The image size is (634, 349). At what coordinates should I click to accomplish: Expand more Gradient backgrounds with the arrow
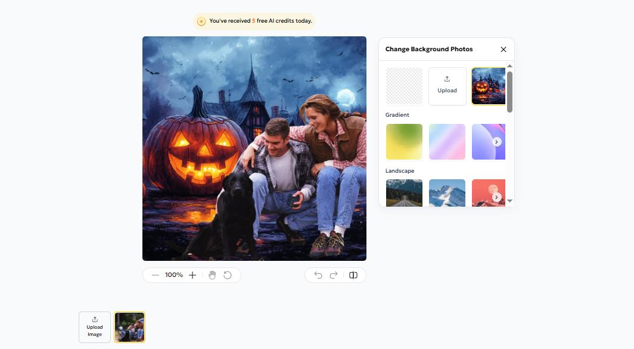point(496,142)
